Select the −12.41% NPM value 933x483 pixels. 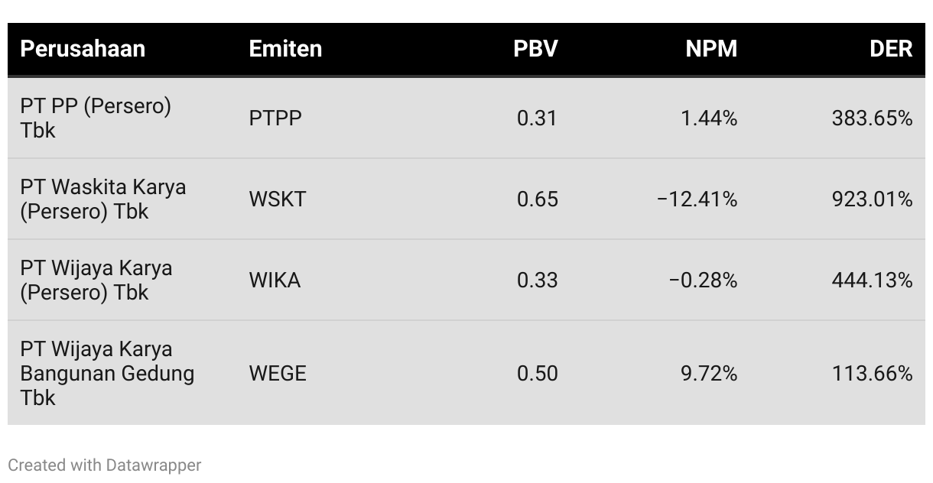697,199
